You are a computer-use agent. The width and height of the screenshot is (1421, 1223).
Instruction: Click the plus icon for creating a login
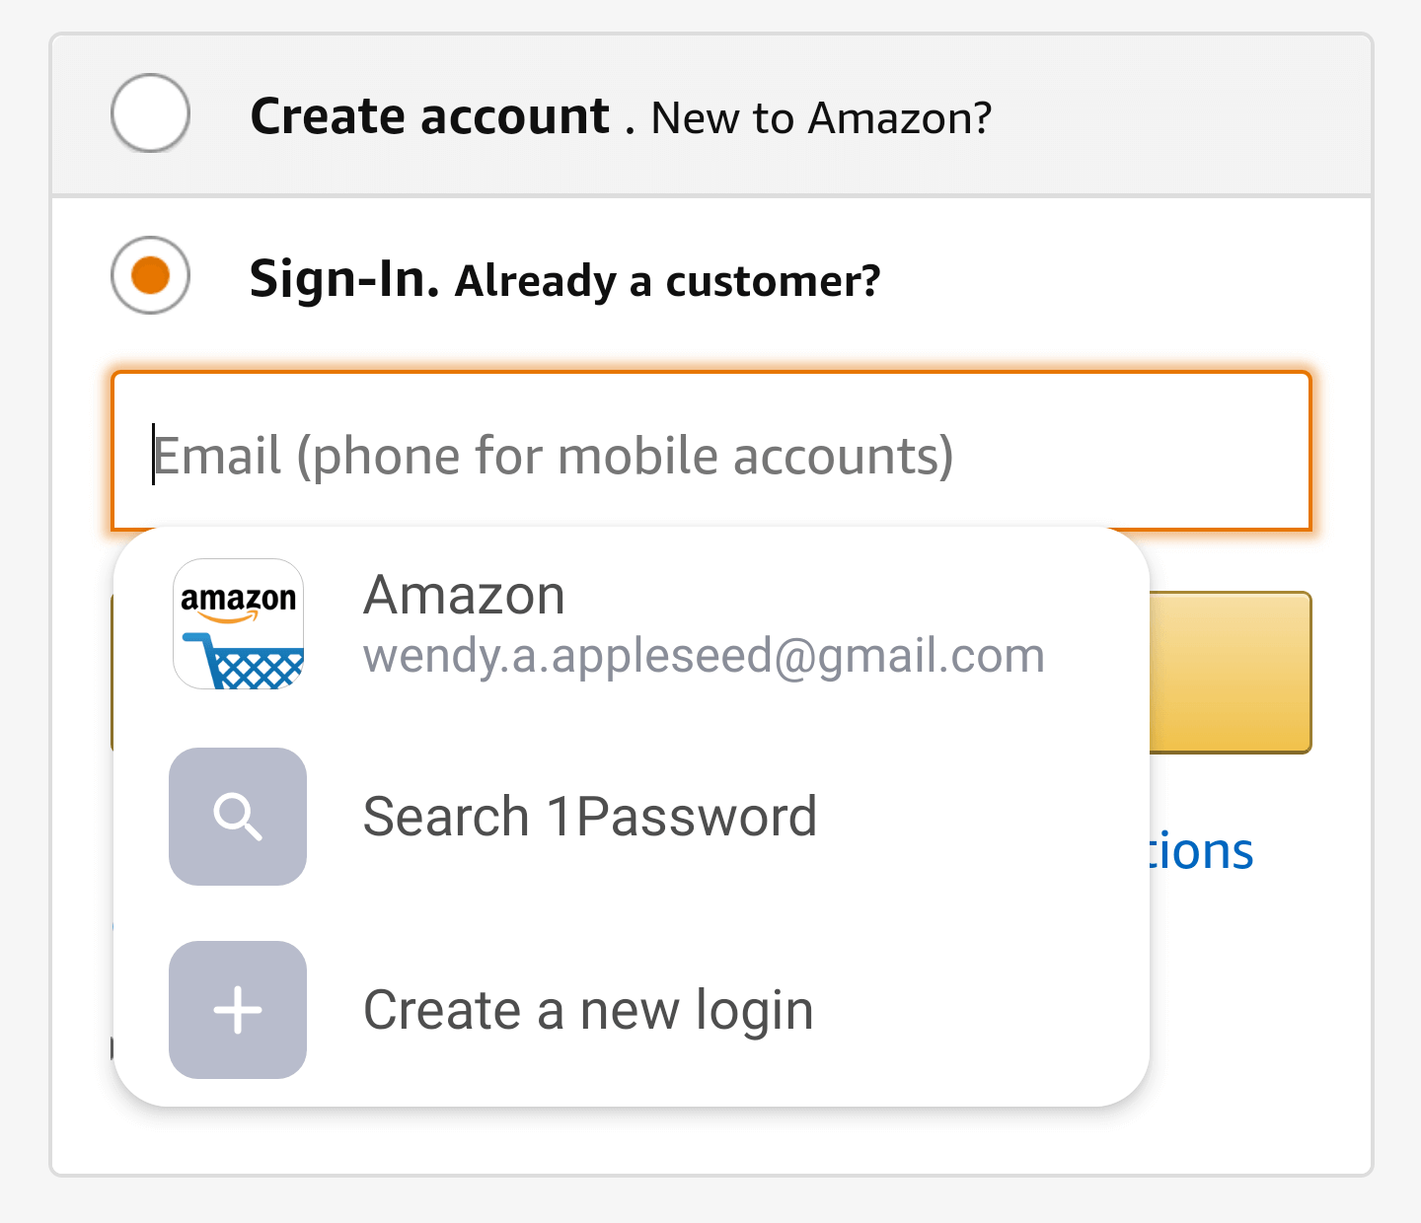[237, 1010]
